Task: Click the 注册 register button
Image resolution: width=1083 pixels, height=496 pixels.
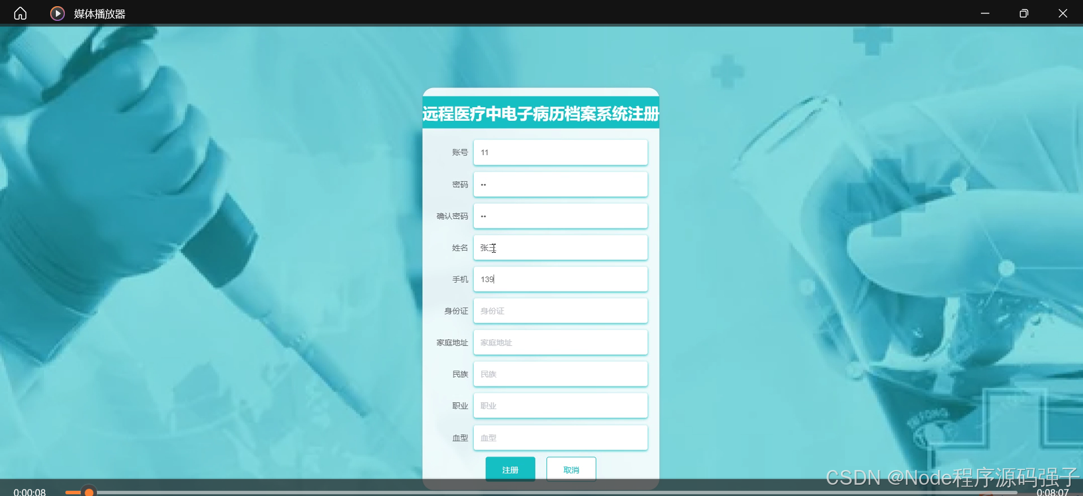Action: pos(510,469)
